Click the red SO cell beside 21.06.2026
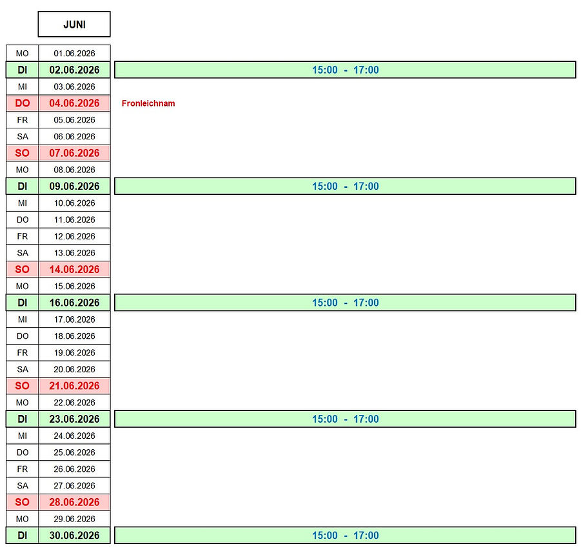This screenshot has height=555, width=581. coord(22,386)
